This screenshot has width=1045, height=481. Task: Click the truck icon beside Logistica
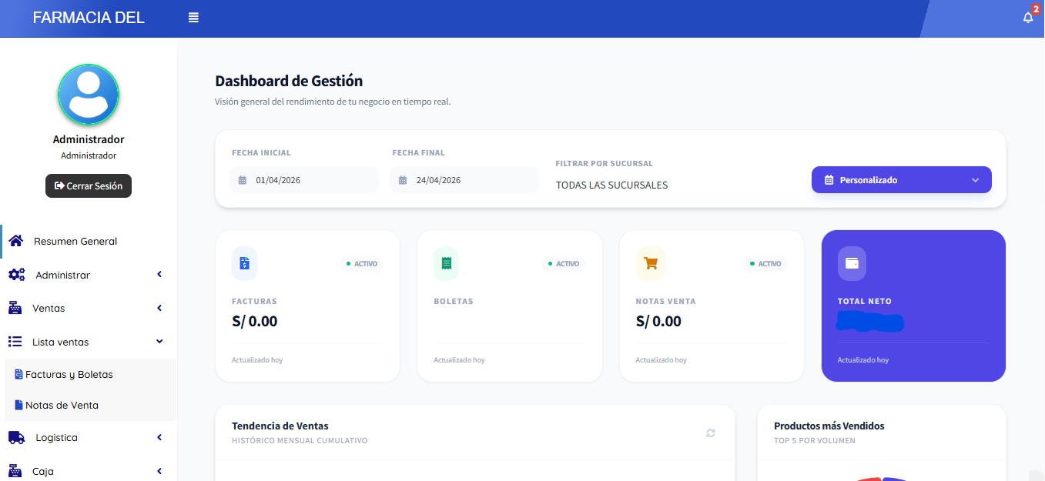tap(16, 437)
